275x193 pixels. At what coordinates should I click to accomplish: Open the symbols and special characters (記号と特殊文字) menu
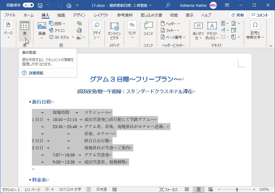click(255, 31)
